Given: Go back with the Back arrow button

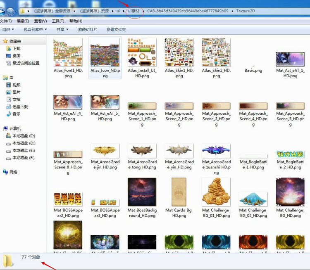Looking at the screenshot, I should point(2,11).
